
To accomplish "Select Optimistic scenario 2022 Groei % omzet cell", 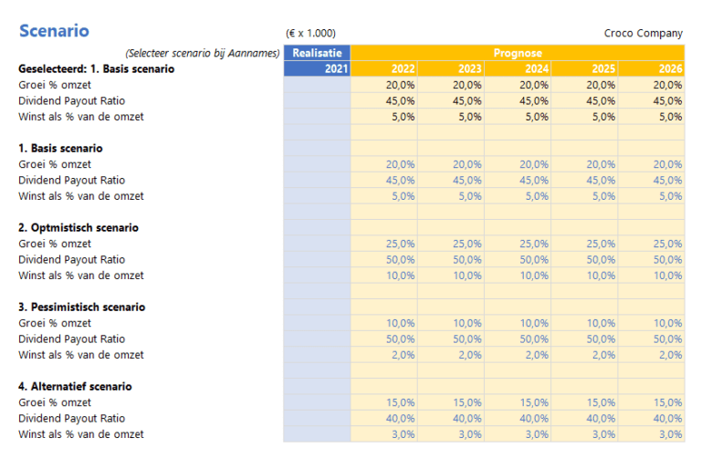I will [384, 244].
